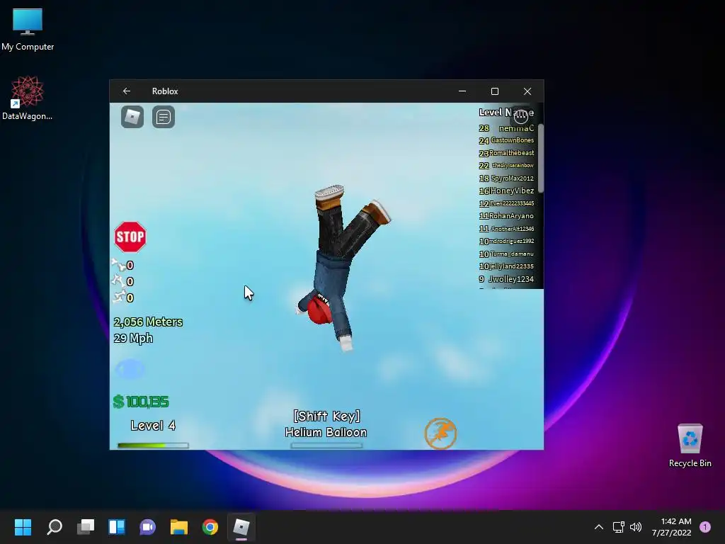Click the Helium Balloon charge bar

326,446
